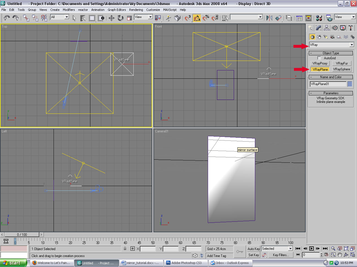357x267 pixels.
Task: Open the VRay geometry category dropdown
Action: click(x=352, y=45)
